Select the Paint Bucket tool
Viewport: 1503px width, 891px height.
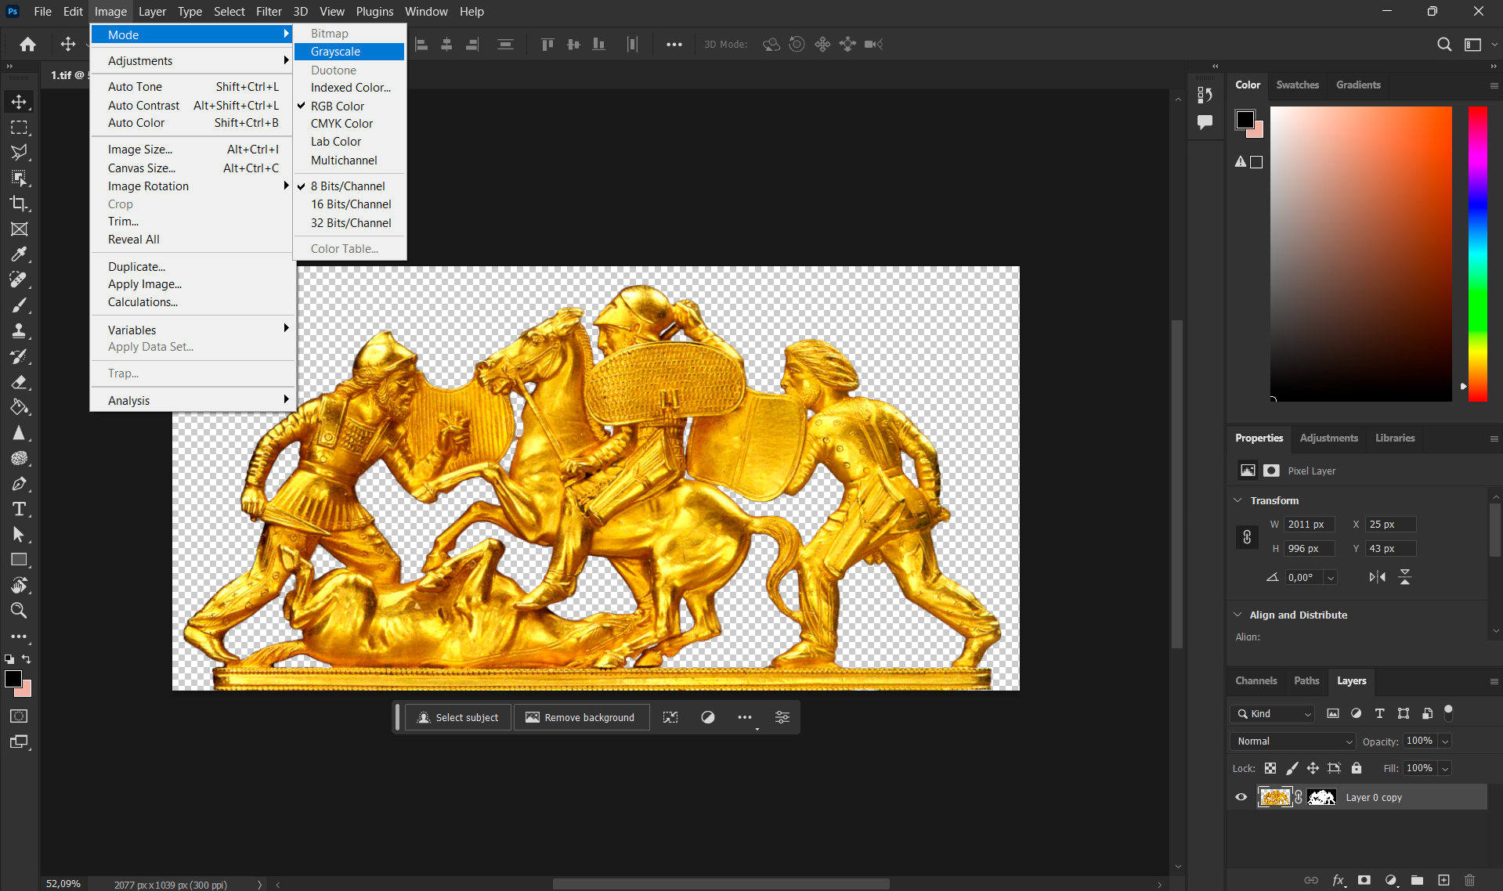click(19, 407)
